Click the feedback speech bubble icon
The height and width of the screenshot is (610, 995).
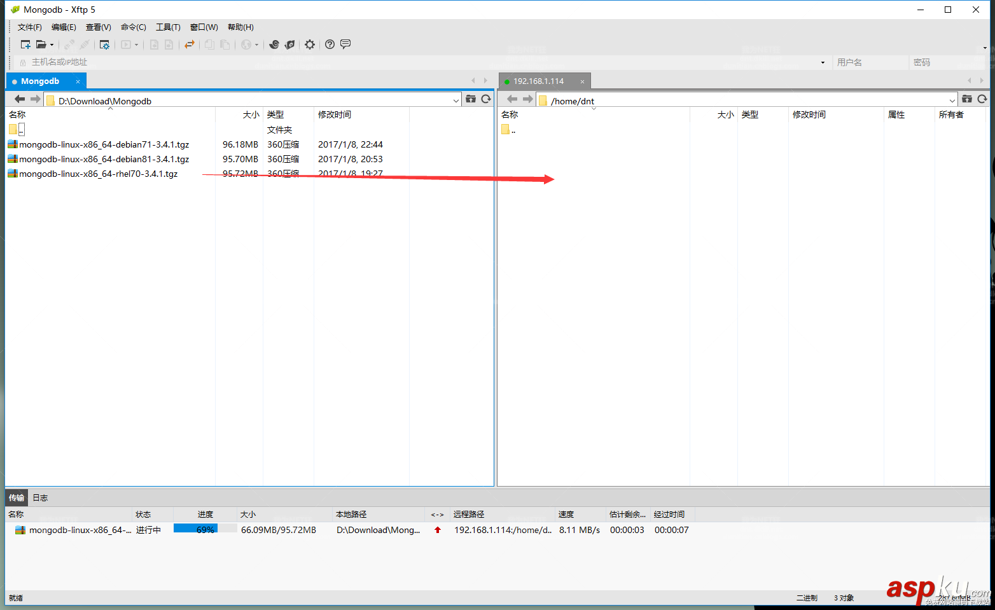(x=345, y=44)
